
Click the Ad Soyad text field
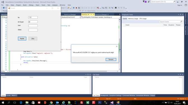(x=33, y=22)
